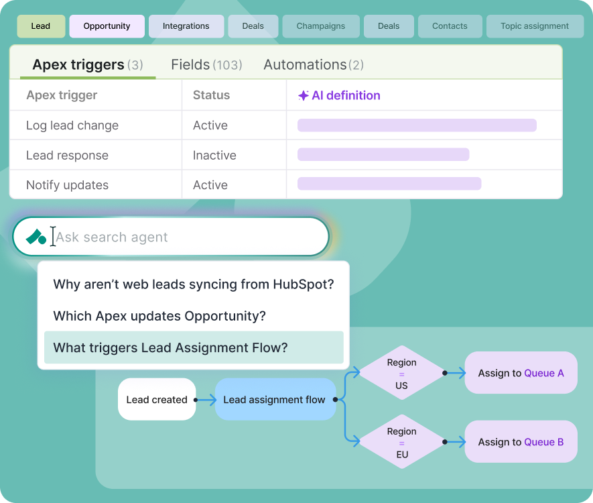The image size is (593, 503).
Task: Select the Lead created flow node
Action: pyautogui.click(x=156, y=399)
